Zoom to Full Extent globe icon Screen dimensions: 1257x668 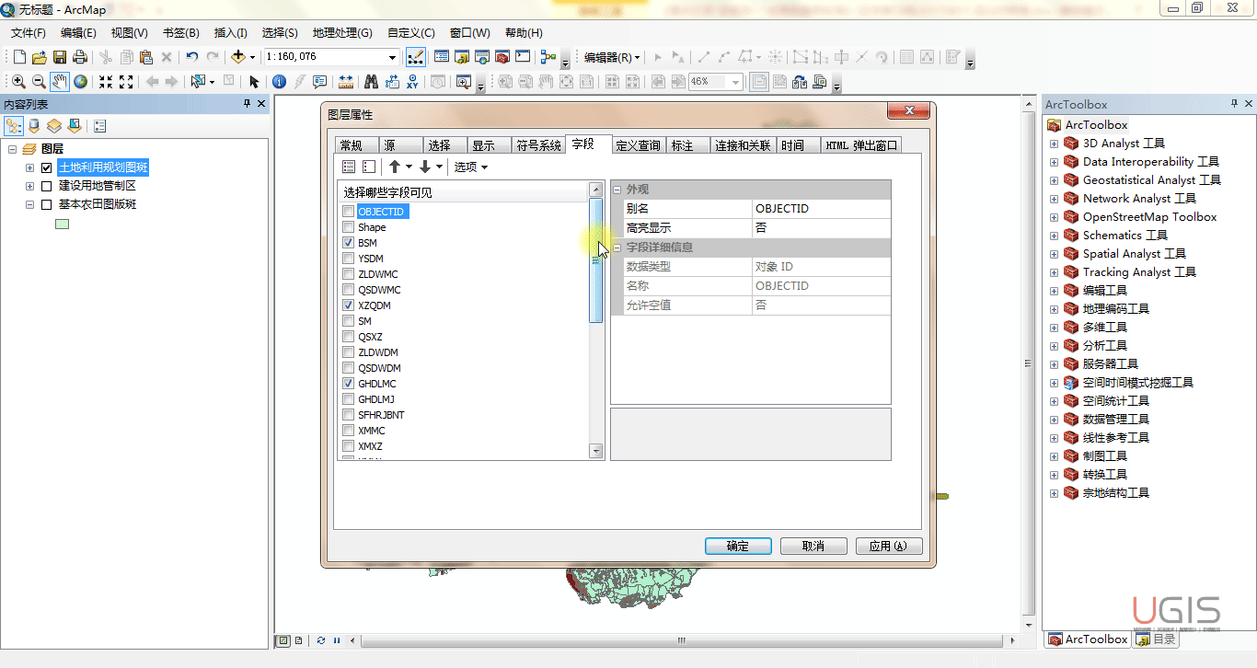tap(81, 82)
